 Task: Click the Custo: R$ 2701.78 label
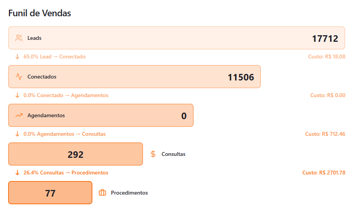click(324, 173)
